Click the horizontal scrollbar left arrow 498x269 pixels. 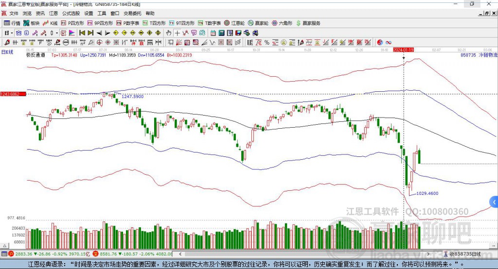(x=180, y=254)
